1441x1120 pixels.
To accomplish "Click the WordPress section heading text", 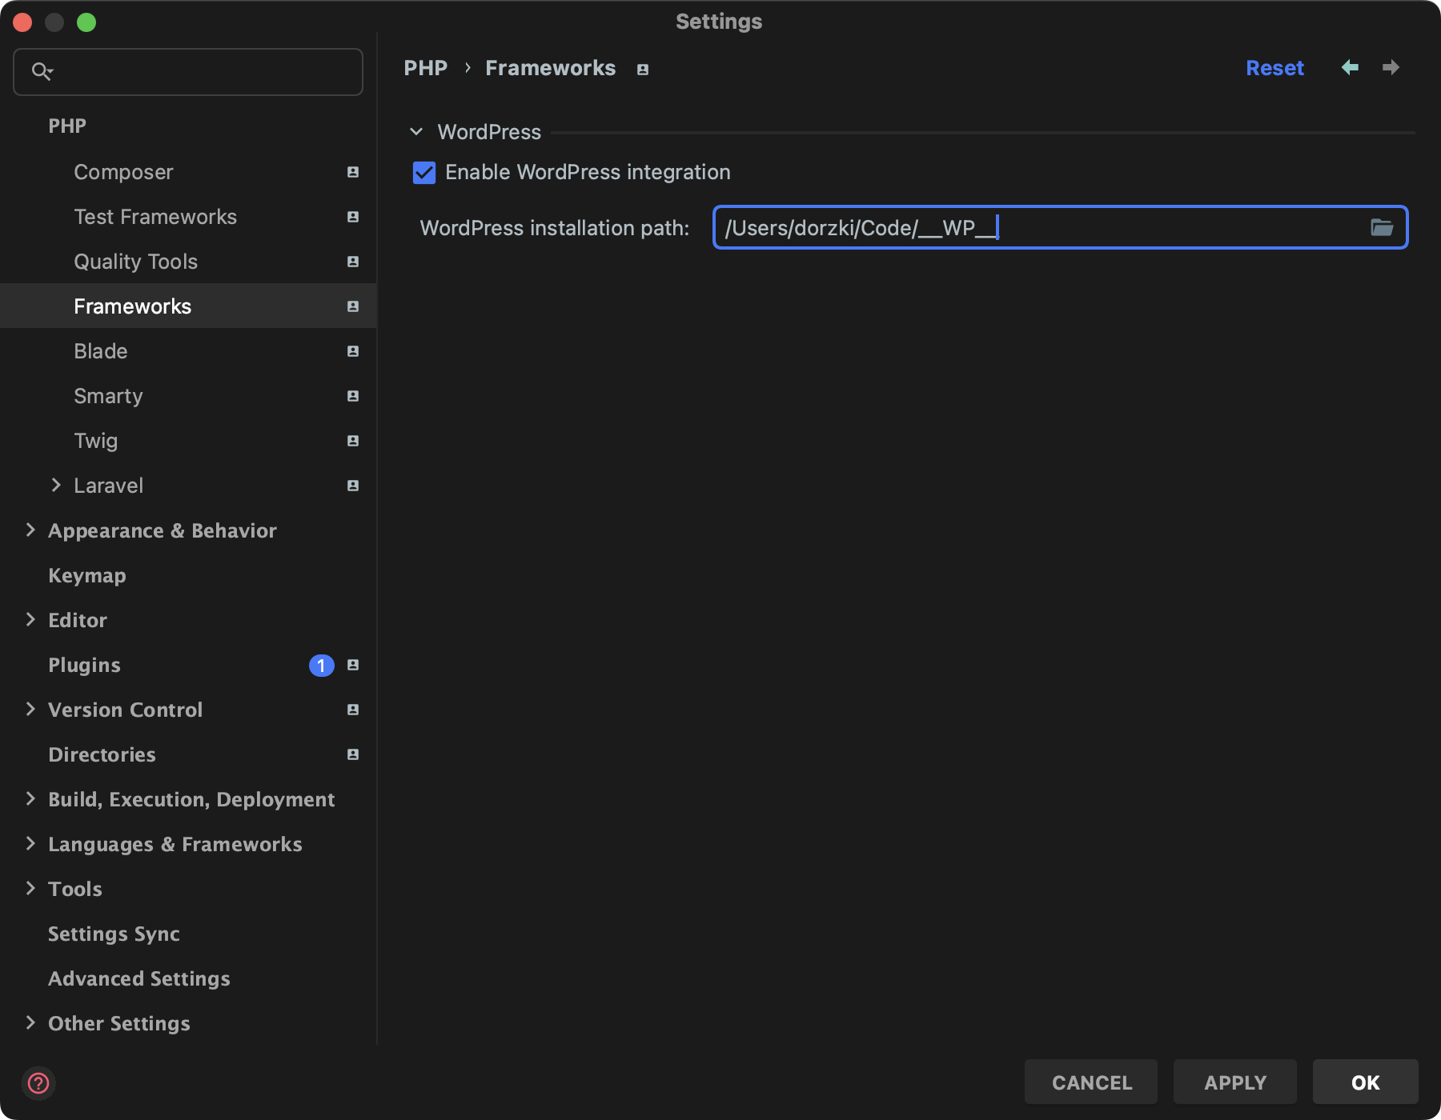I will (x=489, y=132).
